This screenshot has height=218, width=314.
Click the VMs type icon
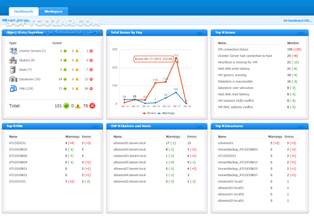click(x=14, y=89)
